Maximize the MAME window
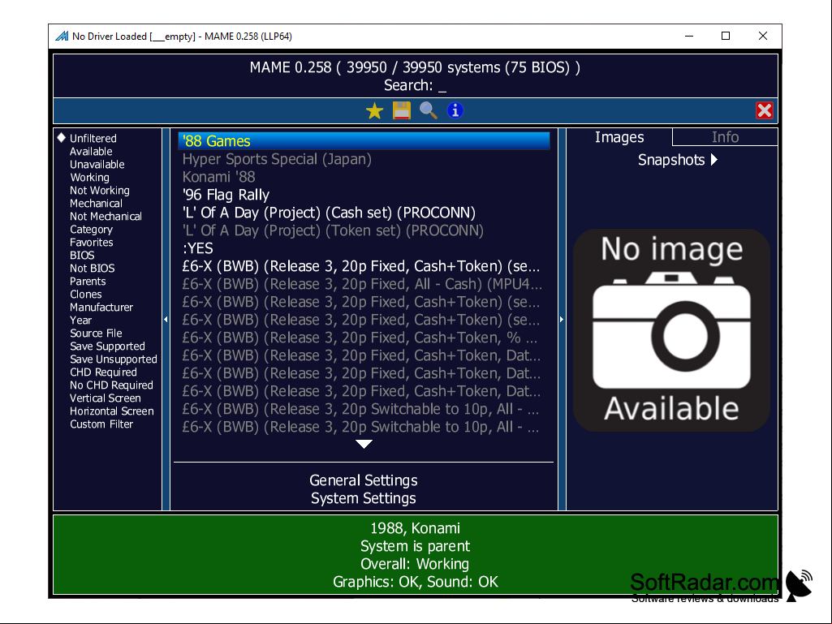The width and height of the screenshot is (832, 624). (726, 36)
